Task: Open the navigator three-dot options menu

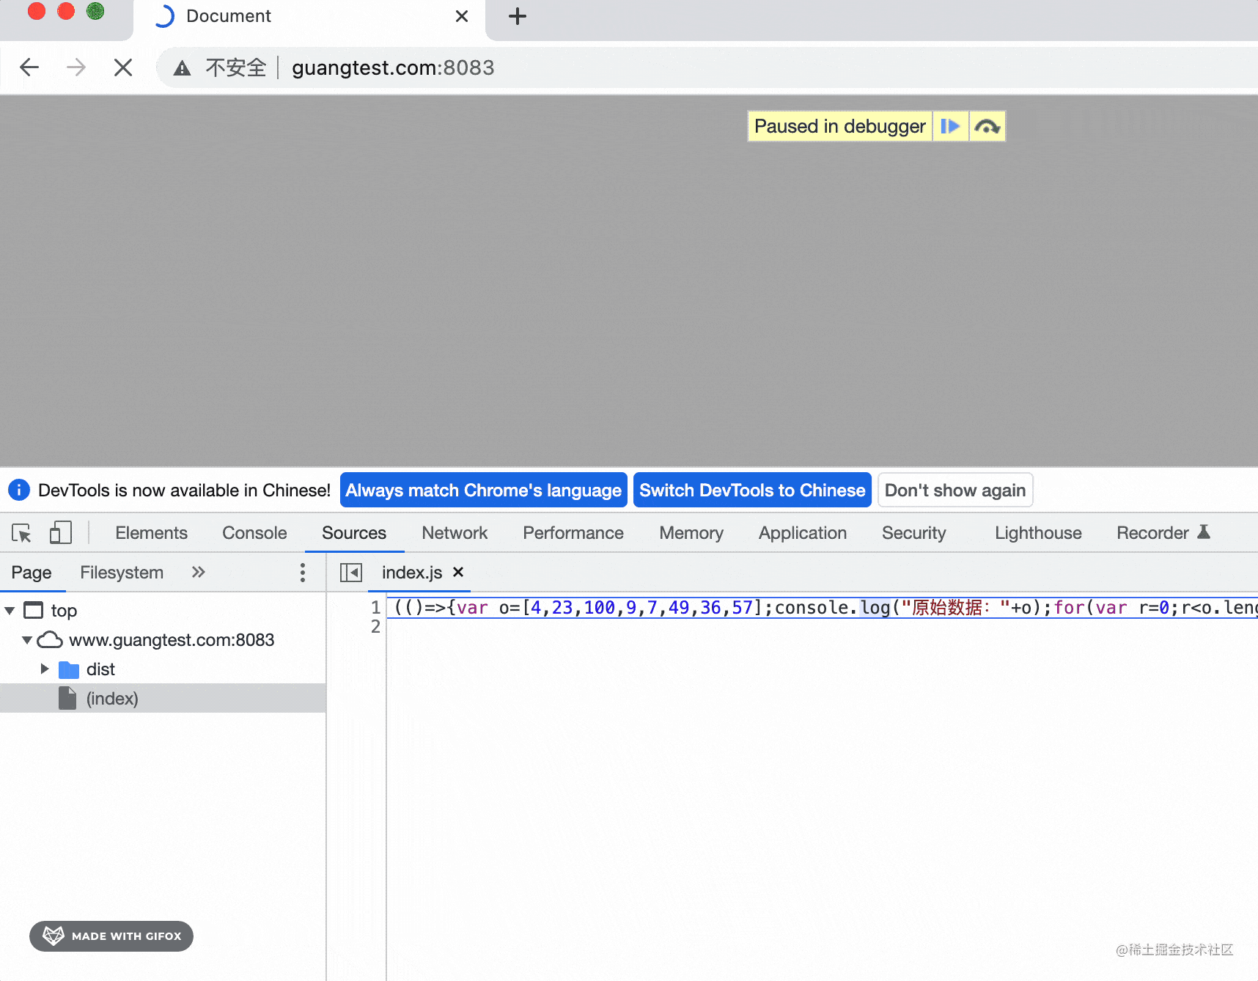Action: (x=302, y=573)
